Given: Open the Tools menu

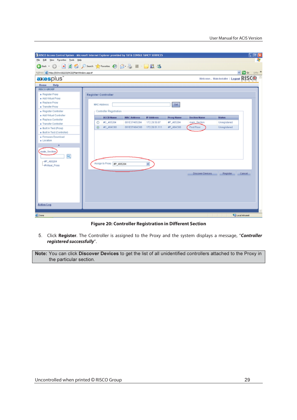Looking at the screenshot, I should [x=72, y=60].
